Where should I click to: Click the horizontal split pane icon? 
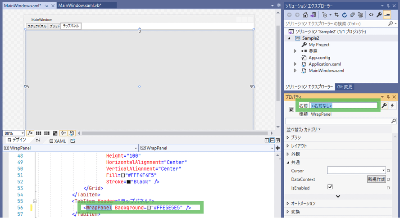point(272,141)
